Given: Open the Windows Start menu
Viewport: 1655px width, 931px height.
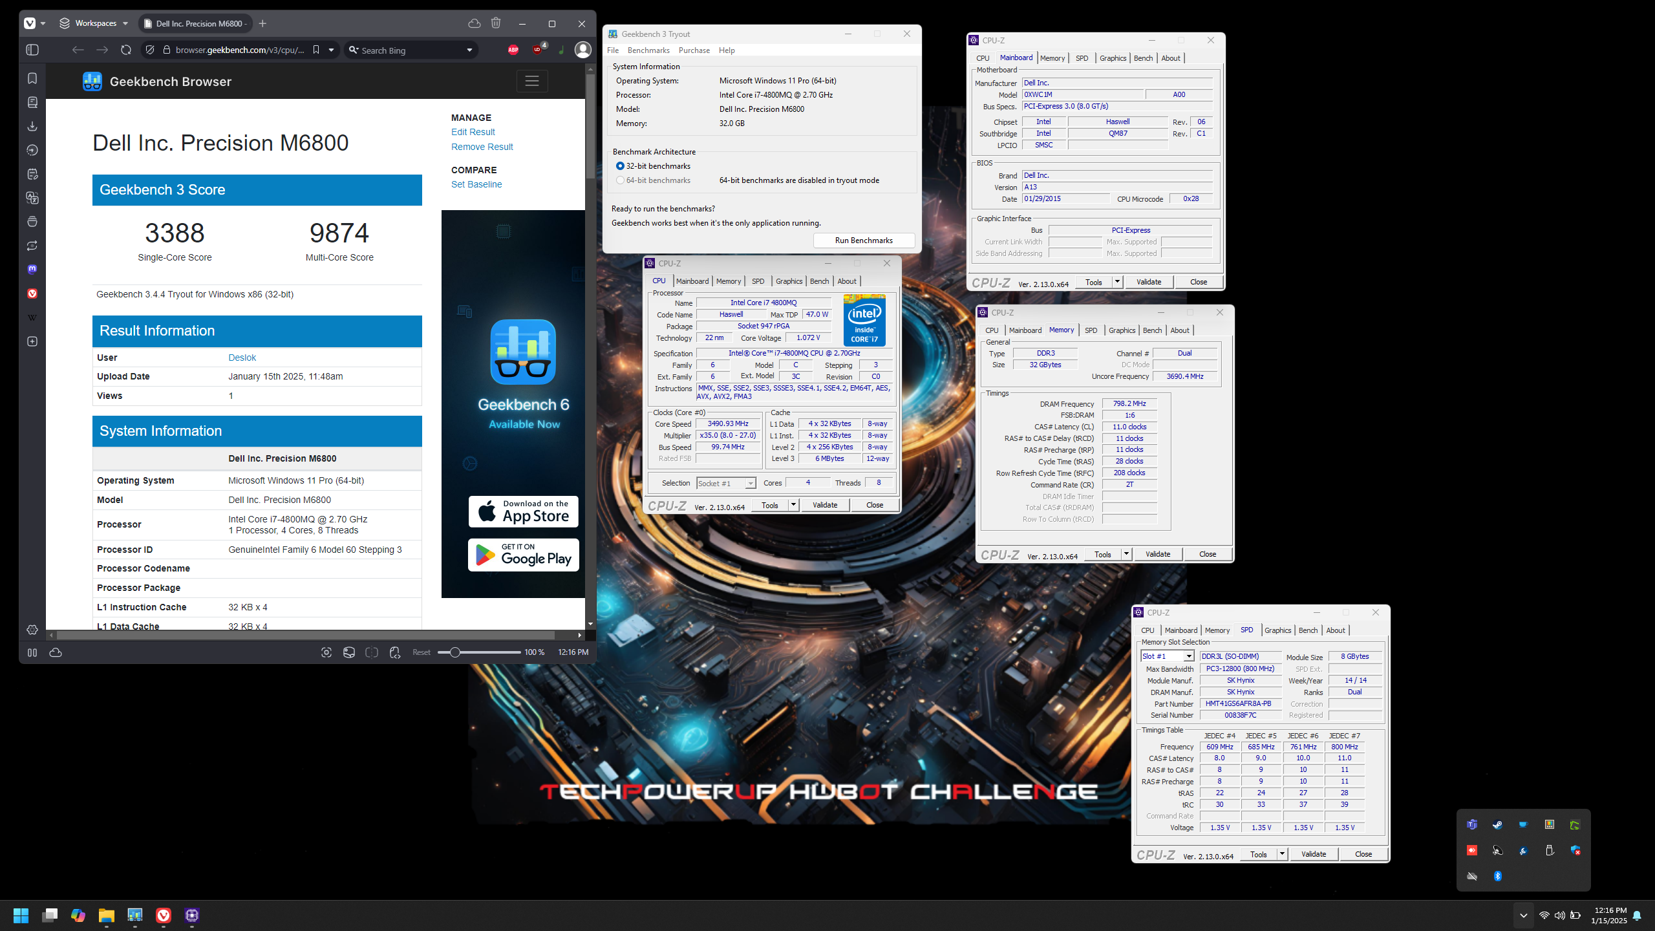Looking at the screenshot, I should [21, 915].
